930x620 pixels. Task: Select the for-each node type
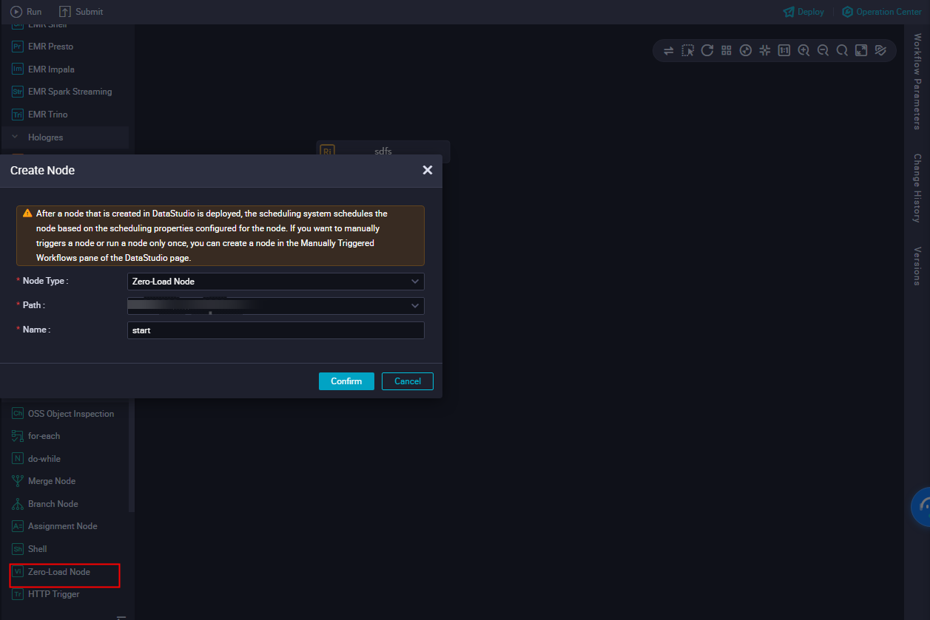point(36,436)
